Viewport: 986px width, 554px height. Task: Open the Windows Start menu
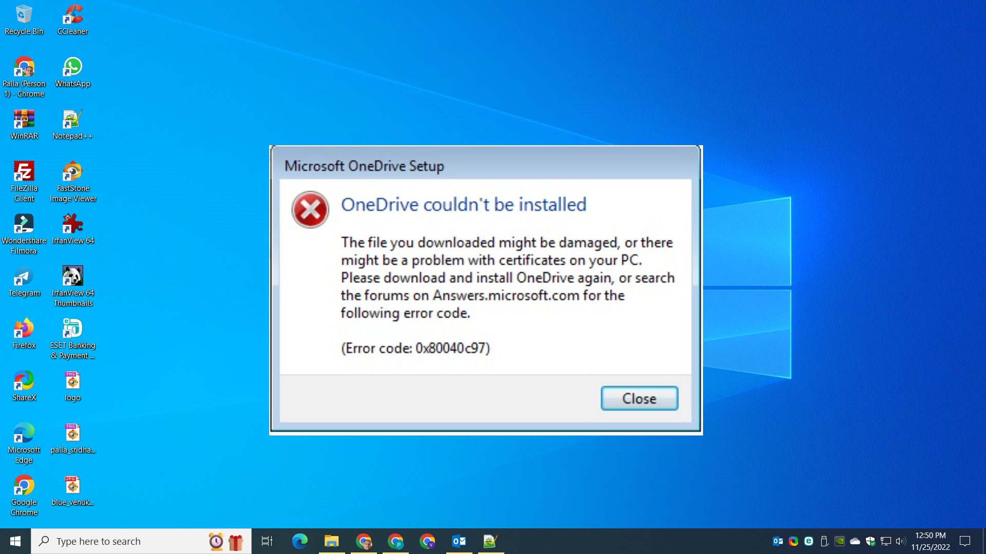(15, 541)
